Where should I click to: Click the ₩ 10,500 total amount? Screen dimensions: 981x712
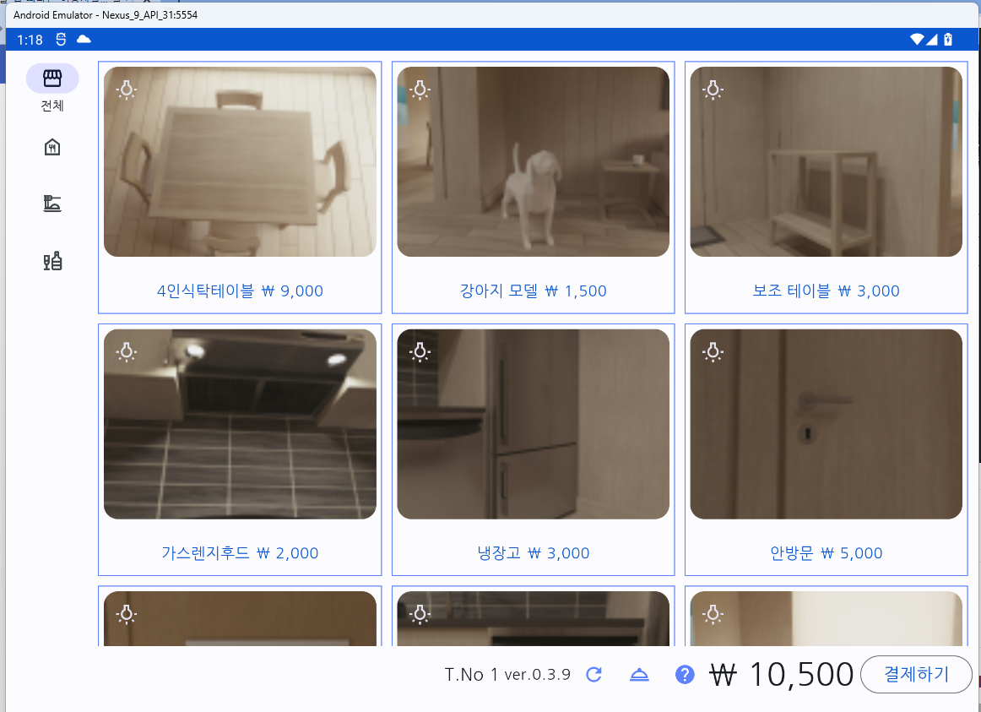click(x=782, y=675)
